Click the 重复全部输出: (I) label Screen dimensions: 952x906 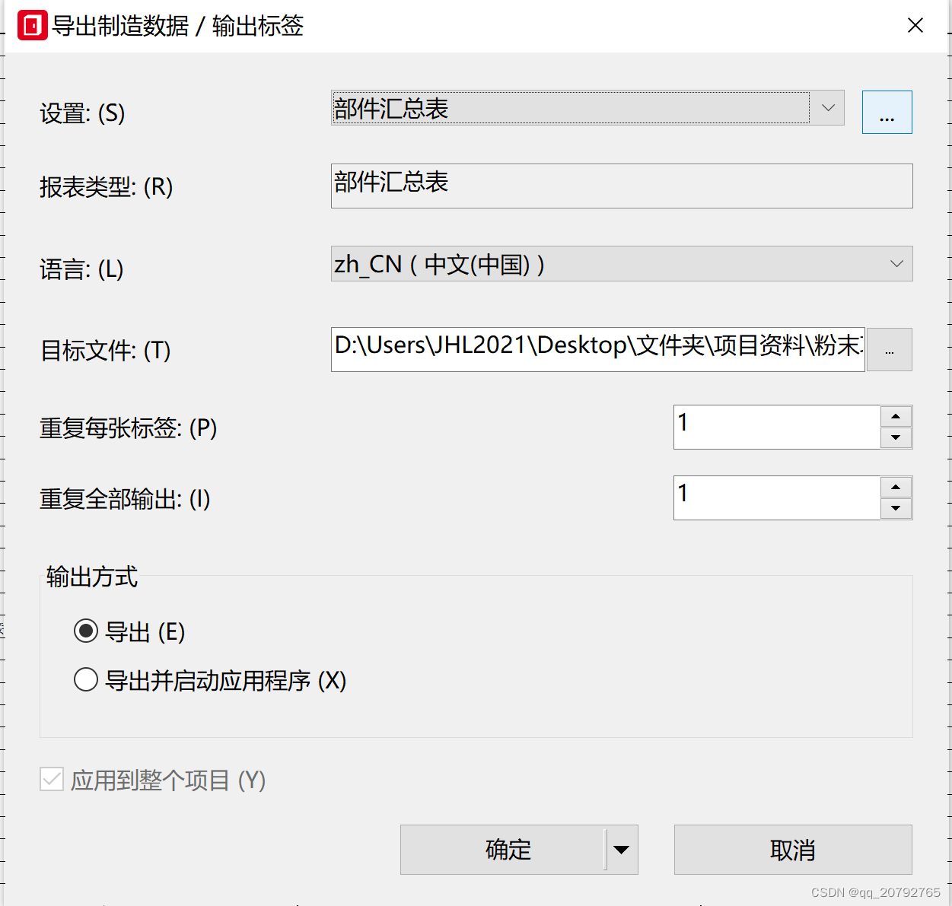tap(125, 499)
